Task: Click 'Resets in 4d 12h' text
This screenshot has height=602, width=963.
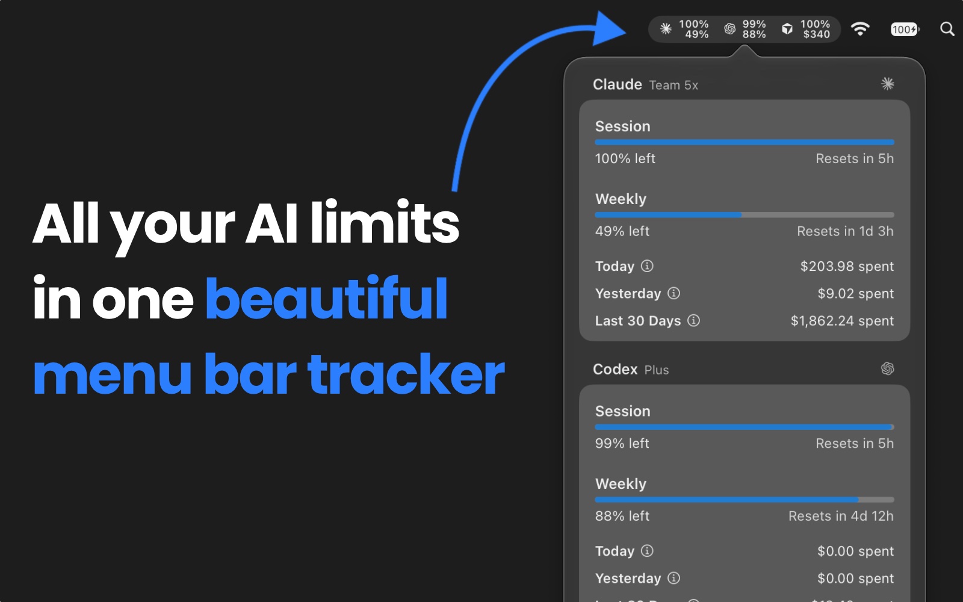Action: point(841,516)
